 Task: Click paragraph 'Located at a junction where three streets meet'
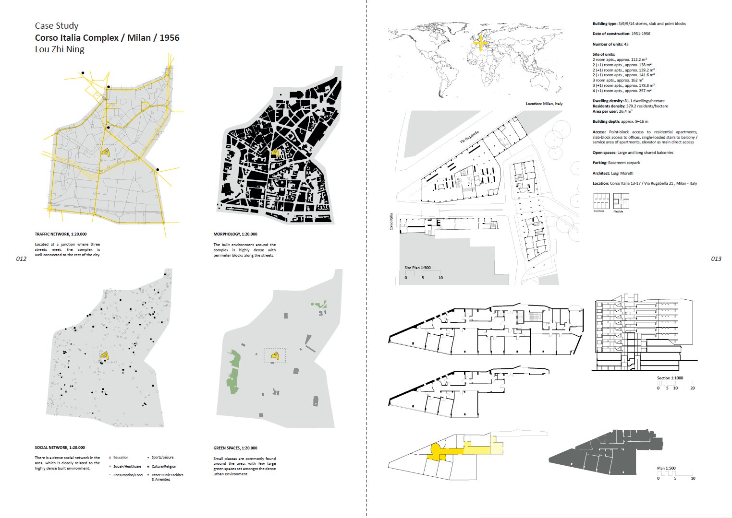(67, 249)
